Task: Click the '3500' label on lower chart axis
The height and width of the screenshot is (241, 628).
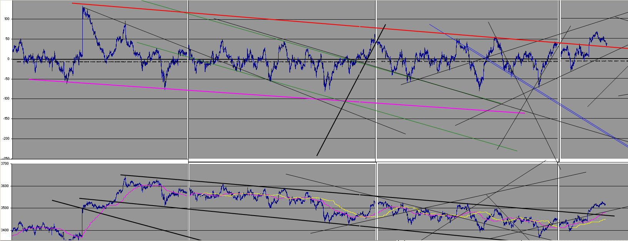Action: (5, 208)
